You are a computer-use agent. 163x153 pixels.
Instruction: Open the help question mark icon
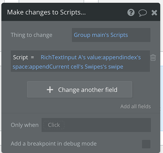[x=131, y=13]
